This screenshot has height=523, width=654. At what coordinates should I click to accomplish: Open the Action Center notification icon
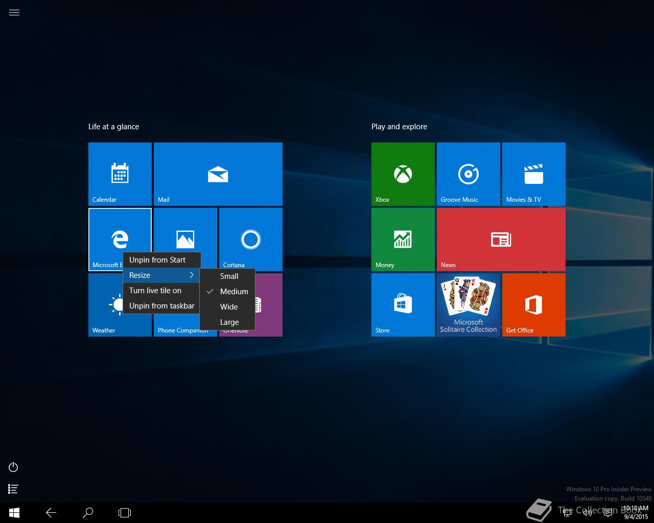[608, 513]
